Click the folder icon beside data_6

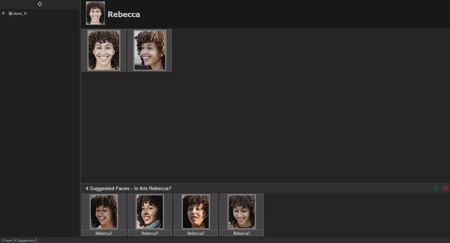click(x=10, y=13)
